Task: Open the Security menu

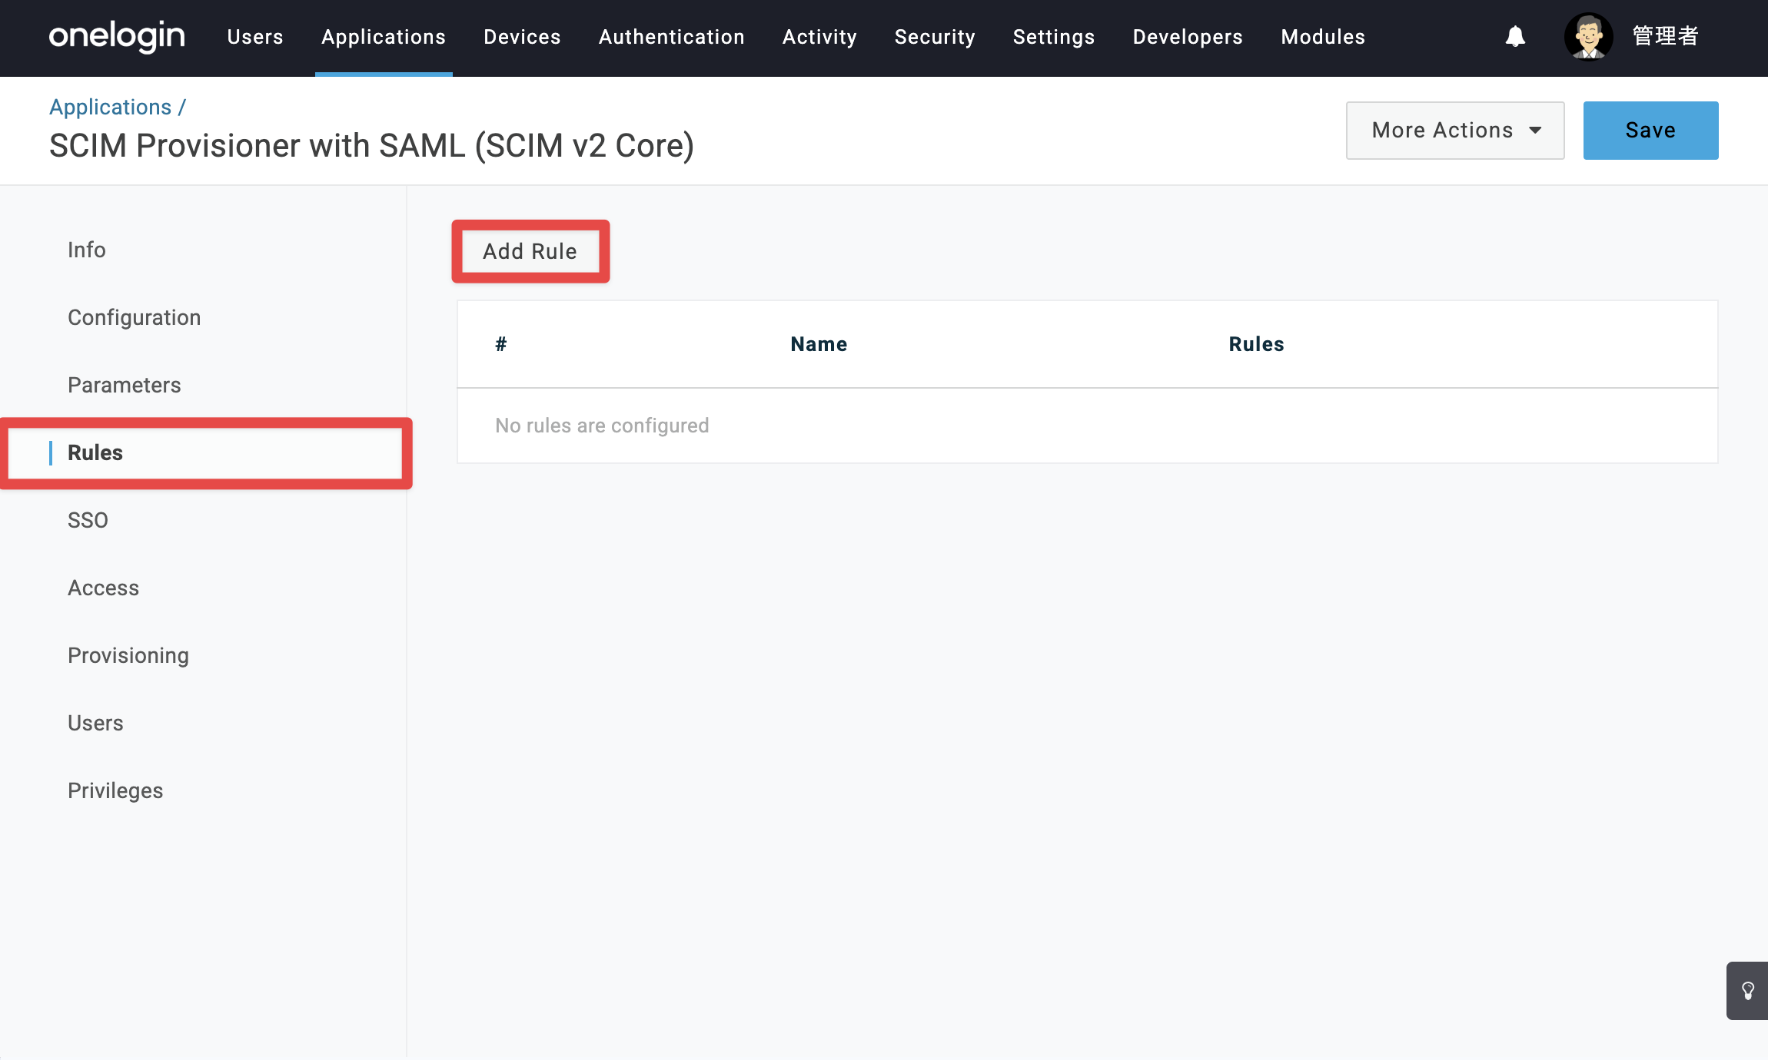Action: coord(935,37)
